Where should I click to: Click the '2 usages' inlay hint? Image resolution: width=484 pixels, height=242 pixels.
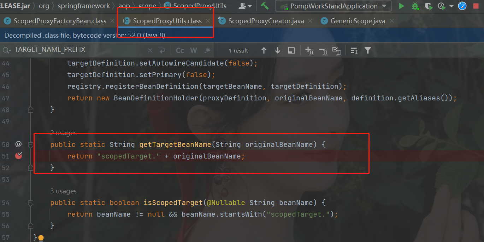tap(64, 133)
